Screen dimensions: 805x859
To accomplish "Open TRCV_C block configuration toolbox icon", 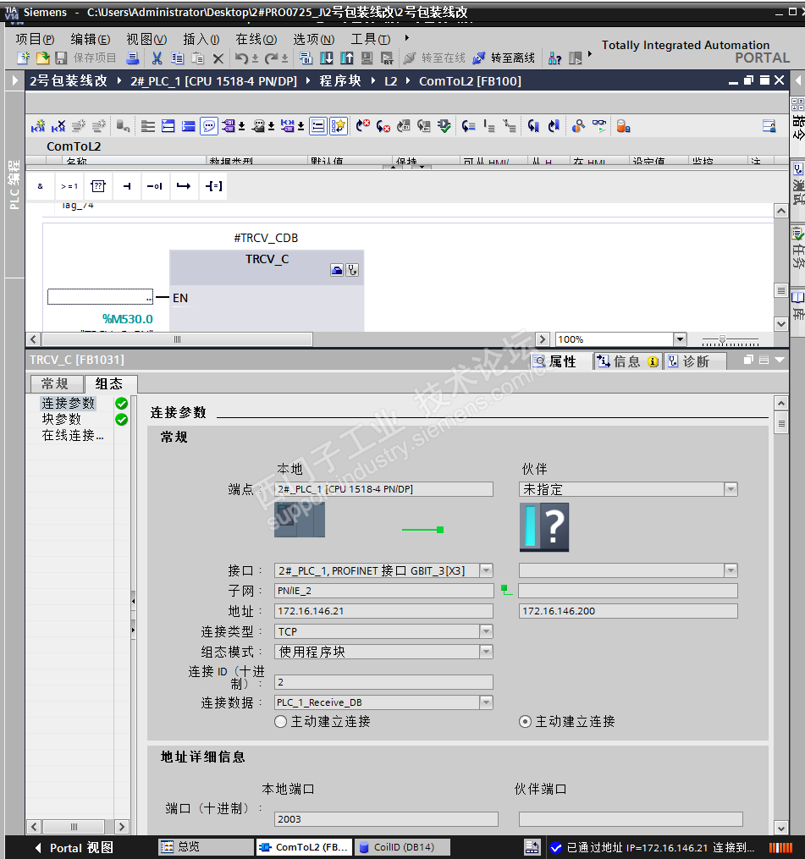I will point(337,270).
